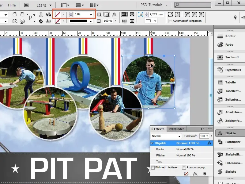Click the select content icon
Image resolution: width=245 pixels, height=184 pixels.
click(x=41, y=21)
